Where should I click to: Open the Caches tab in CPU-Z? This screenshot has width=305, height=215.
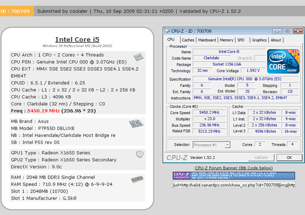[188, 40]
